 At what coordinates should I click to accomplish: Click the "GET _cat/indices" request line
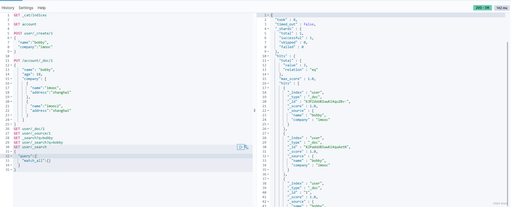30,15
